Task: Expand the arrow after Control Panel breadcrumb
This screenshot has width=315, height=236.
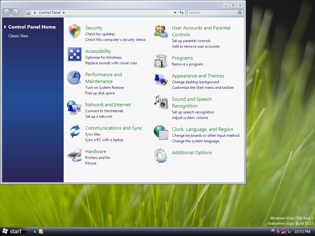Action: [64, 12]
